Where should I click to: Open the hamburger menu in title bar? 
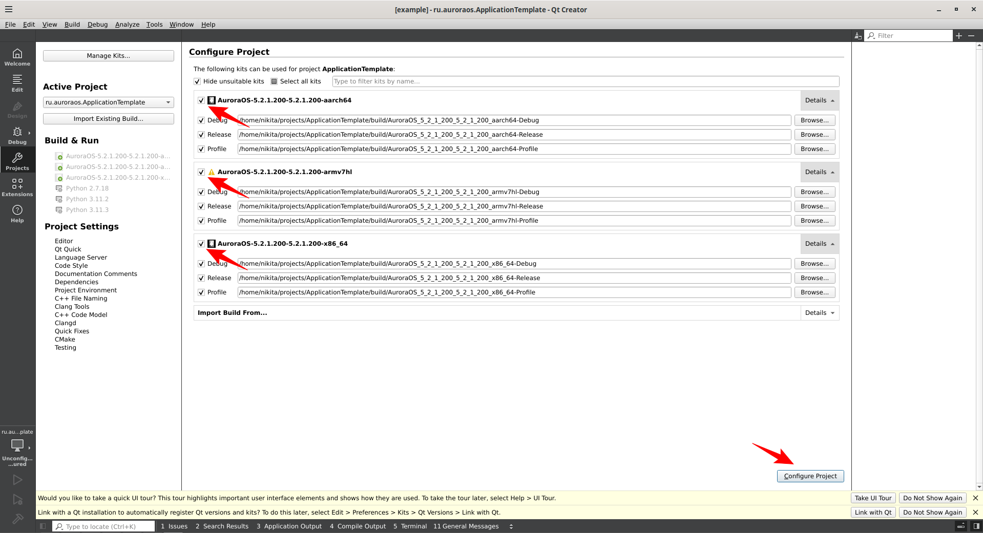tap(9, 9)
